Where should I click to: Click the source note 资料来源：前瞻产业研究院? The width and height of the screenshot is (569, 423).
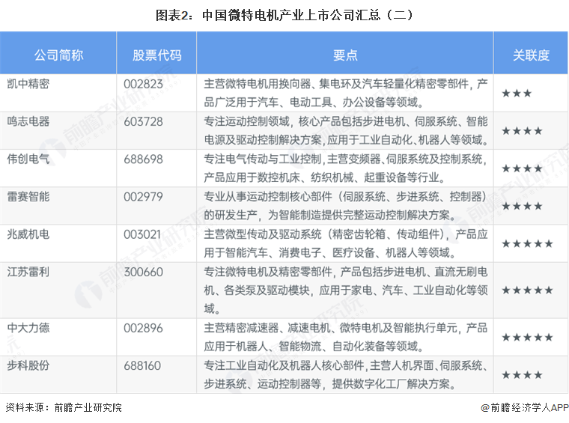click(x=64, y=408)
